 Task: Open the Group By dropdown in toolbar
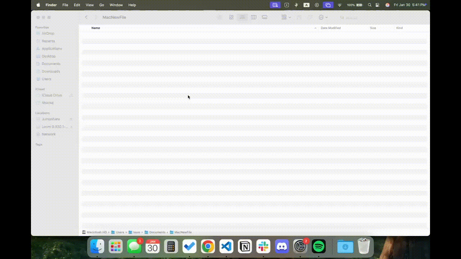coord(286,17)
